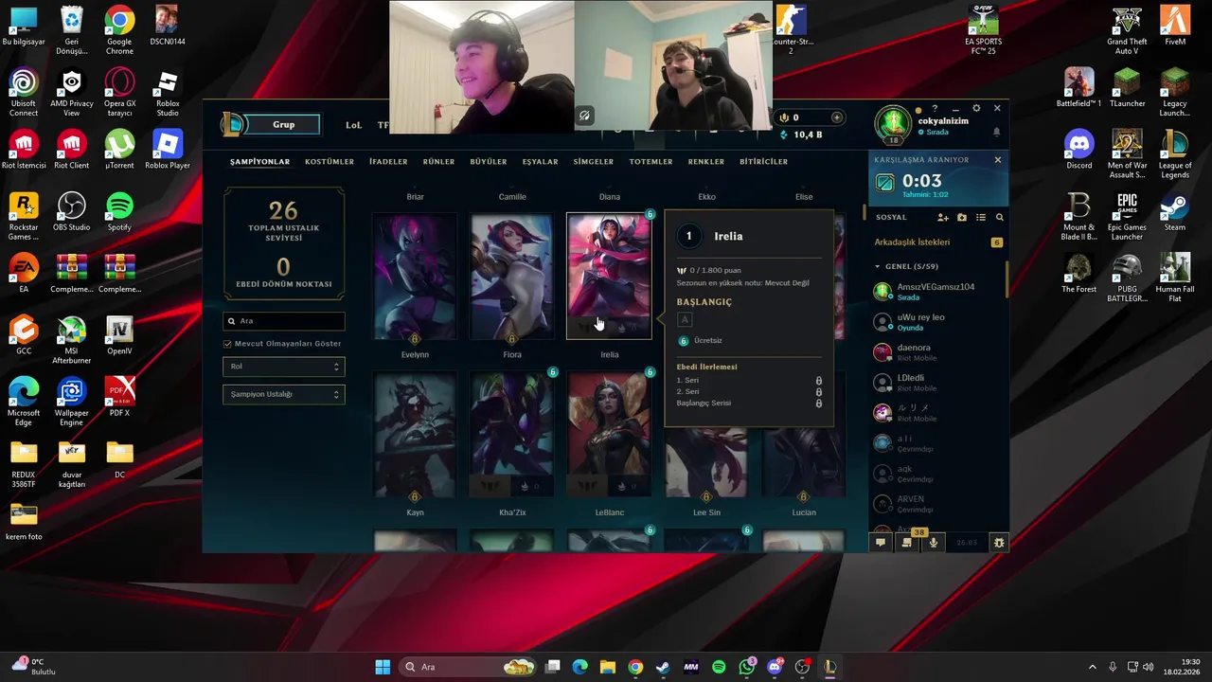The width and height of the screenshot is (1212, 682).
Task: Open the notifications bell icon
Action: pos(996,133)
